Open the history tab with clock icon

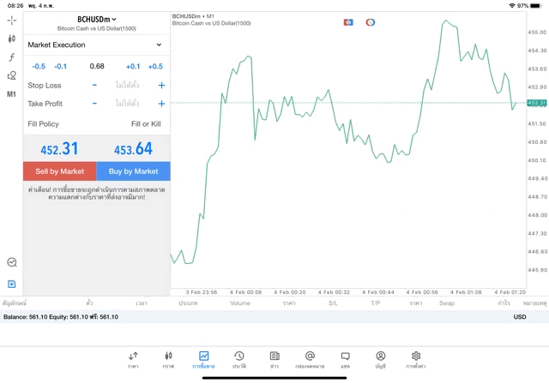[x=239, y=360]
